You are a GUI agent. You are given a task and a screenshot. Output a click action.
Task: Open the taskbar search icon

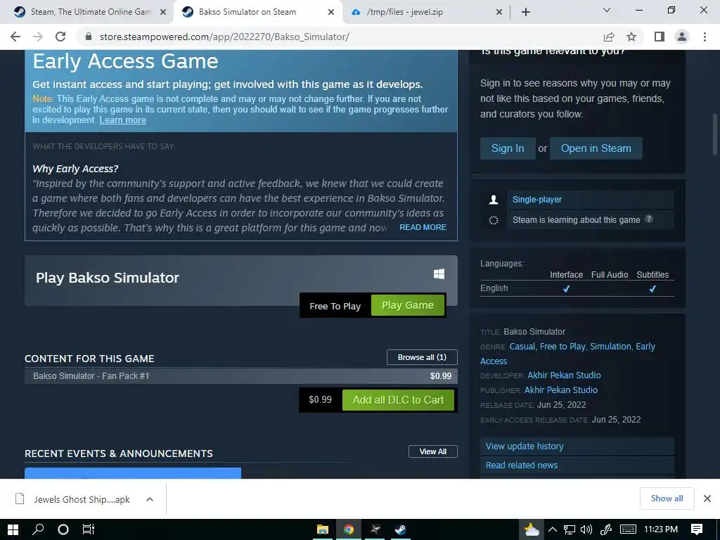tap(38, 529)
